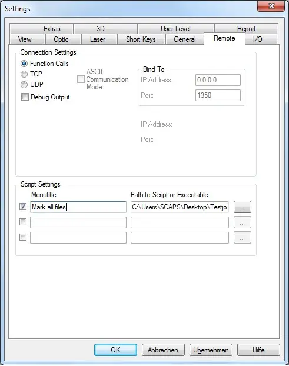Click the Bind To Port field 1350
Viewport: 289px width, 366px height.
(218, 95)
